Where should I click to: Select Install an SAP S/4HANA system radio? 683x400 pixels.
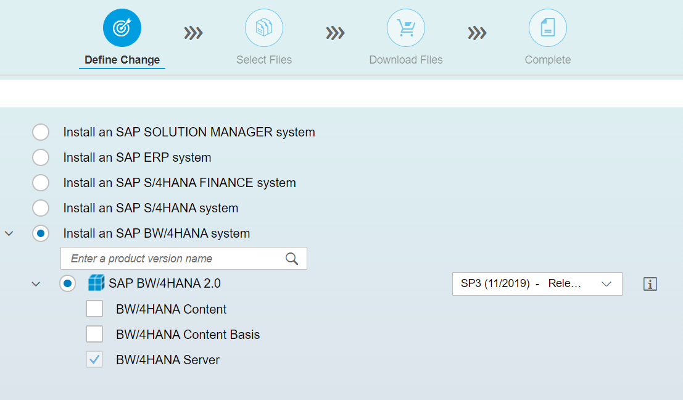click(x=41, y=208)
